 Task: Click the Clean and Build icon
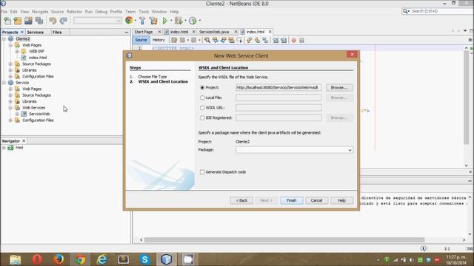pyautogui.click(x=153, y=21)
